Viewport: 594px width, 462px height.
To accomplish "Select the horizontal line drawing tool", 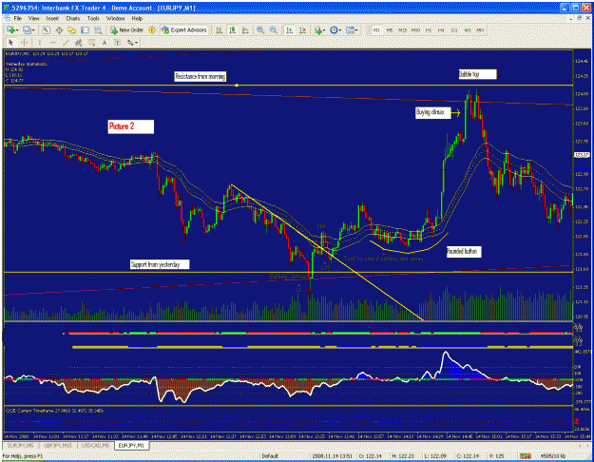I will click(x=52, y=43).
